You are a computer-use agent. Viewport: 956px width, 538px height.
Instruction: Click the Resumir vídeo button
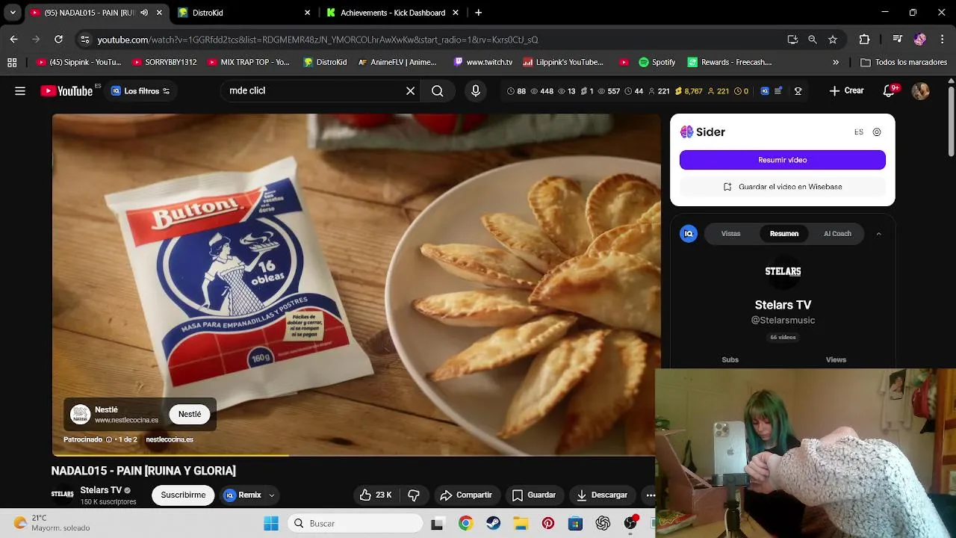click(782, 160)
